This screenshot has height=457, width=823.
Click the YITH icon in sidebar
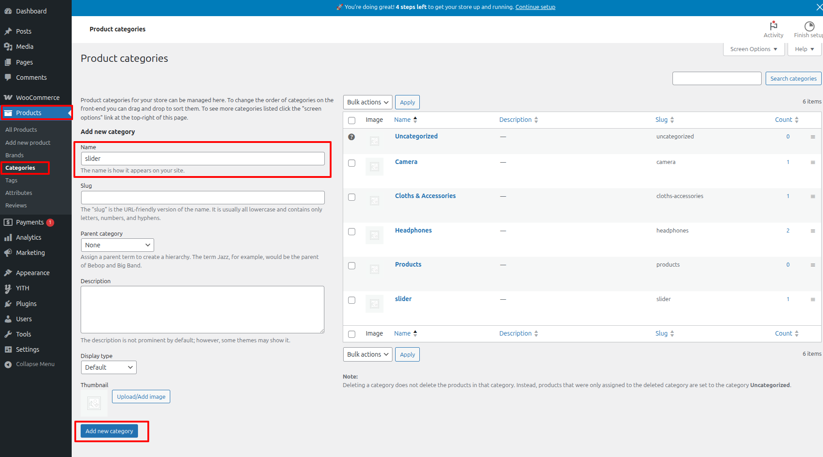point(8,288)
